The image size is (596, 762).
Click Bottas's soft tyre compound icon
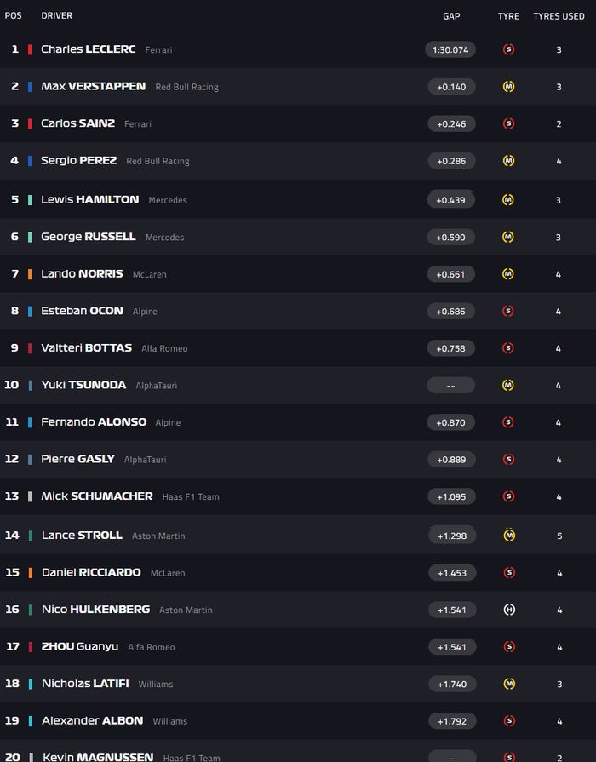tap(509, 347)
